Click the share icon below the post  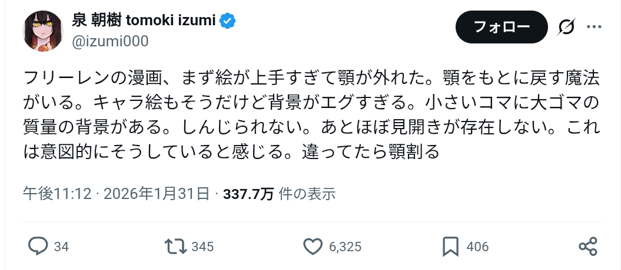(x=588, y=247)
